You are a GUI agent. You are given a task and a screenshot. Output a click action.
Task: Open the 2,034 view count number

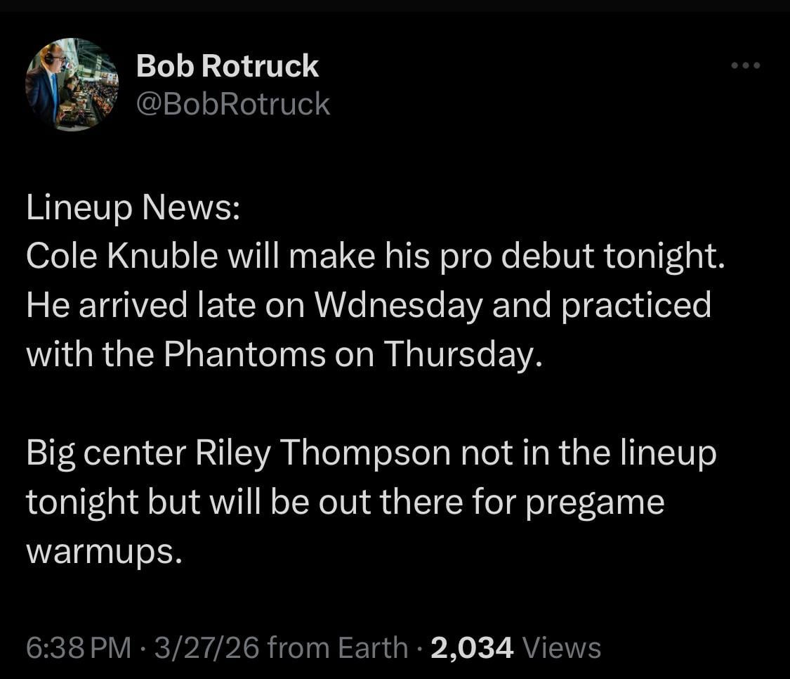(x=472, y=647)
